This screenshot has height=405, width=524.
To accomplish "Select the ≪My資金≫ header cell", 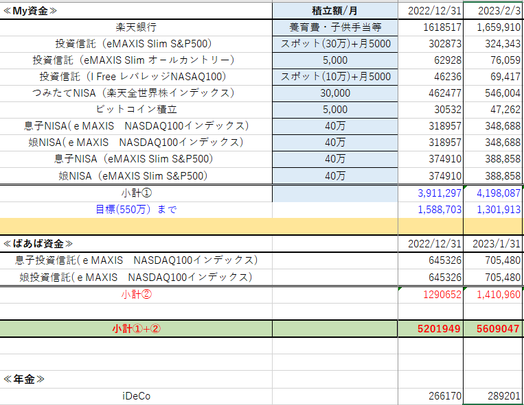I will tap(136, 11).
